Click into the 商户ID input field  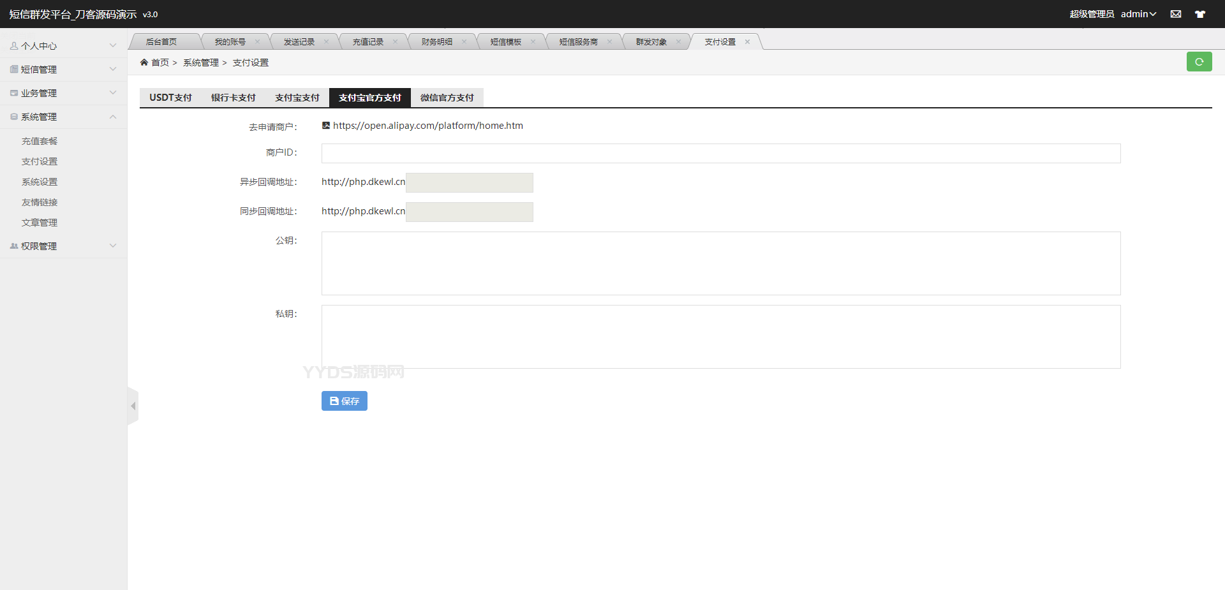(720, 153)
